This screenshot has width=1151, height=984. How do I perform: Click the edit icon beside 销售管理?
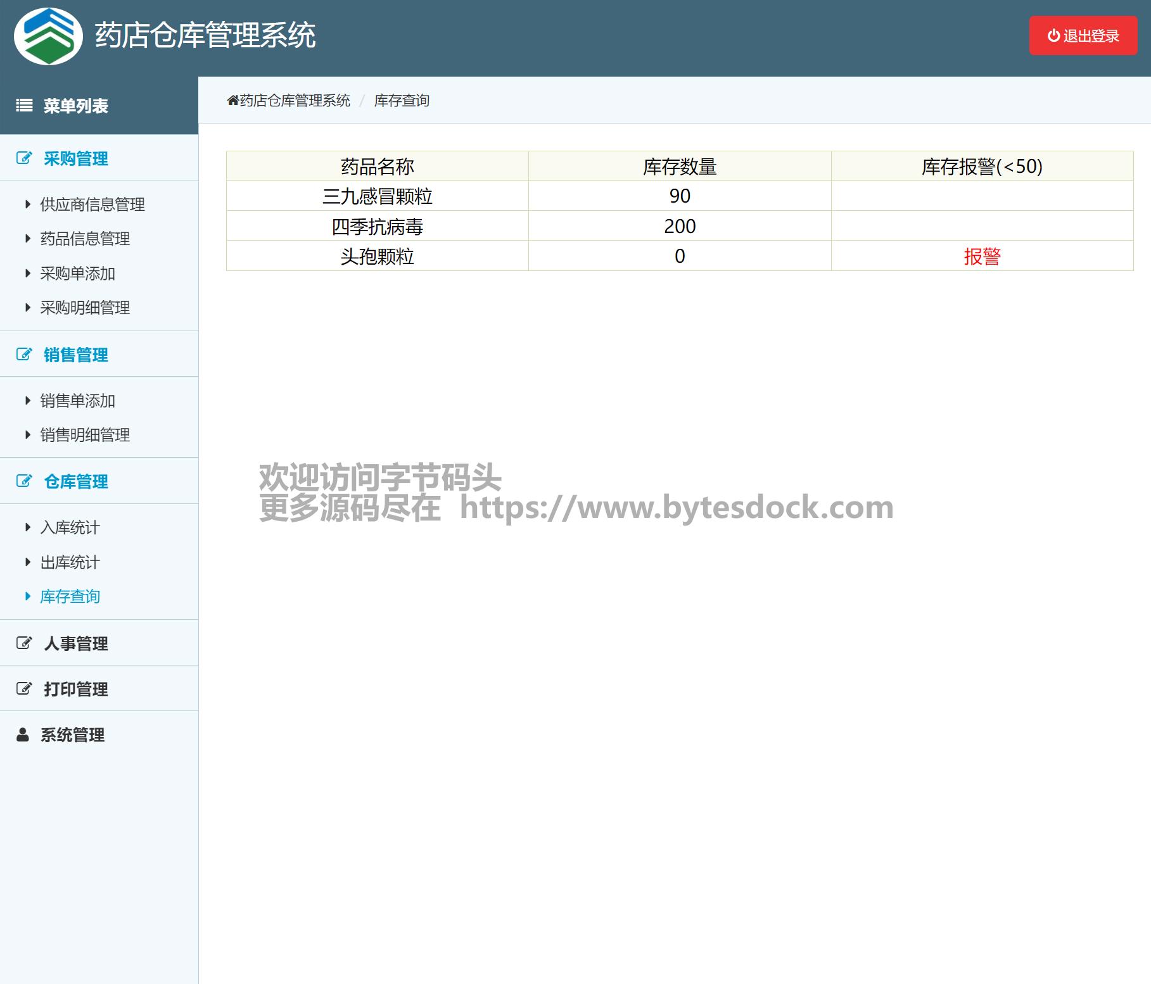(24, 355)
